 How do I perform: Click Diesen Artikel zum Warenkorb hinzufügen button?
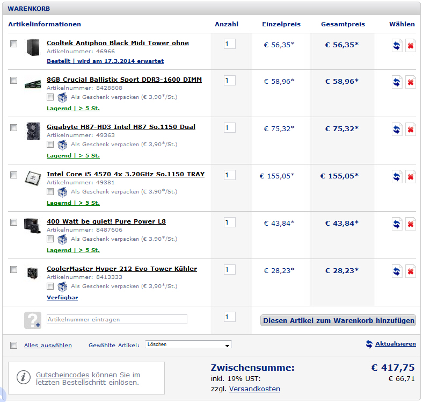pos(338,320)
